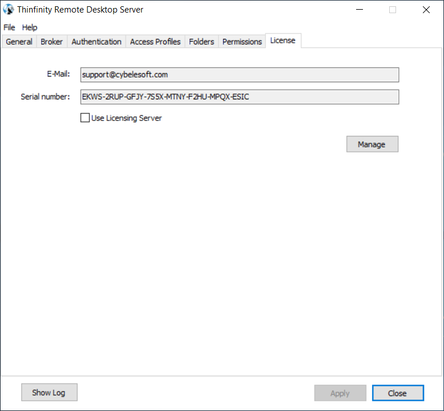Minimize the Thinfinity window
This screenshot has width=444, height=411.
(x=360, y=10)
